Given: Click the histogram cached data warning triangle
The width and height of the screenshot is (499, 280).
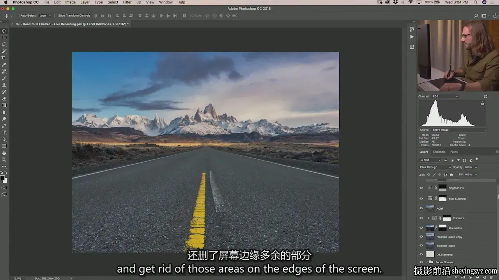Looking at the screenshot, I should pyautogui.click(x=482, y=103).
